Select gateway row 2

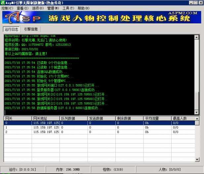tap(100, 132)
